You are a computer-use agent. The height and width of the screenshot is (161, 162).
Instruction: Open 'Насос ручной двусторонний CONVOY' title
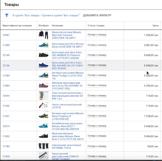[65, 156]
